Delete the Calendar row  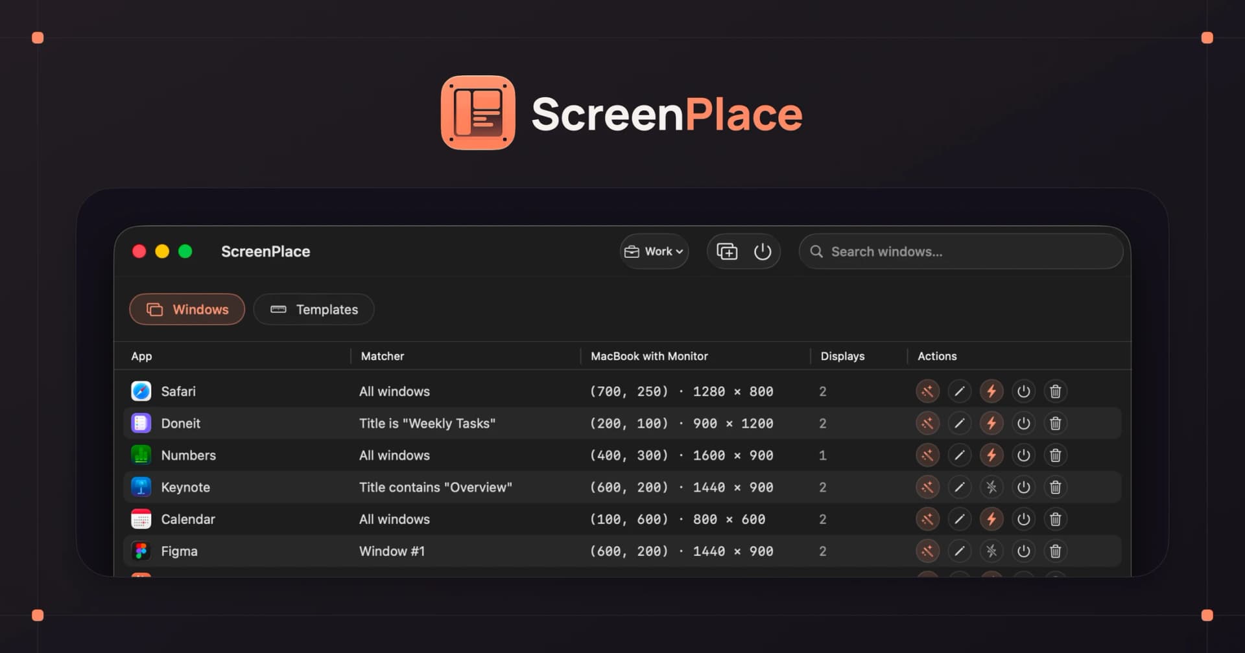(x=1056, y=519)
